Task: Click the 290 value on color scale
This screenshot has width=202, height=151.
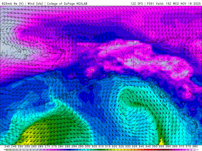Action: (74, 146)
